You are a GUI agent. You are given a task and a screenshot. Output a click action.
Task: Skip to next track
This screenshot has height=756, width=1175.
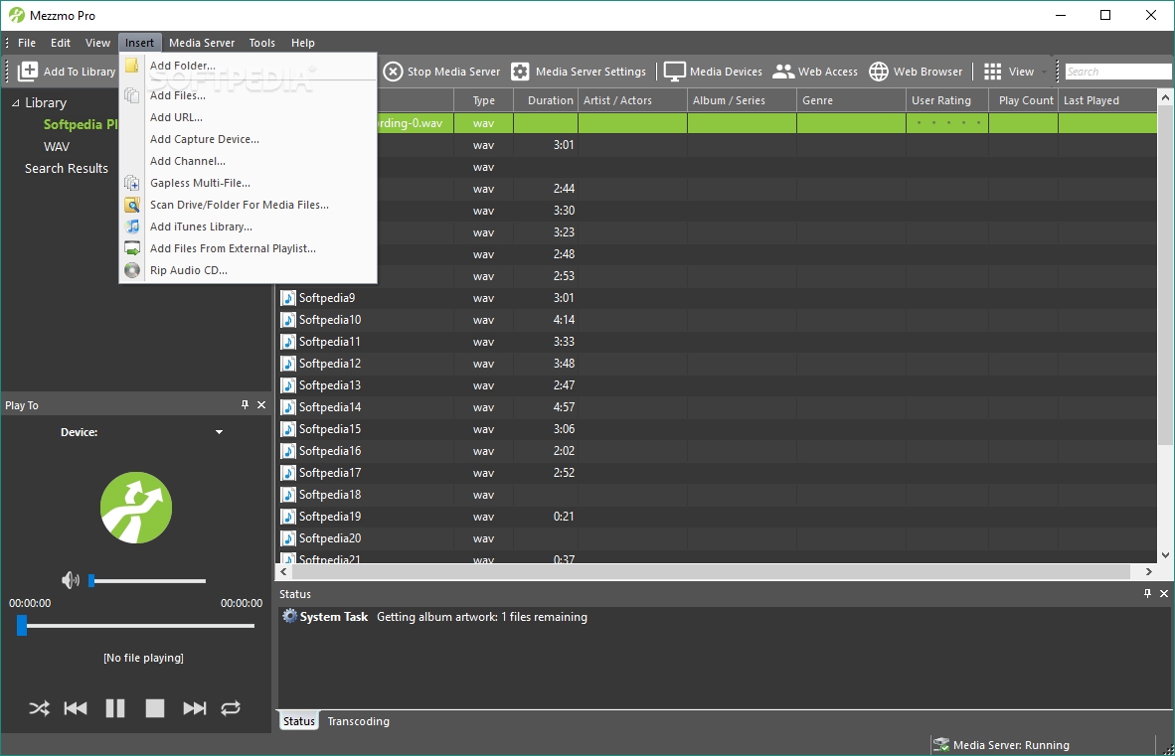coord(195,708)
